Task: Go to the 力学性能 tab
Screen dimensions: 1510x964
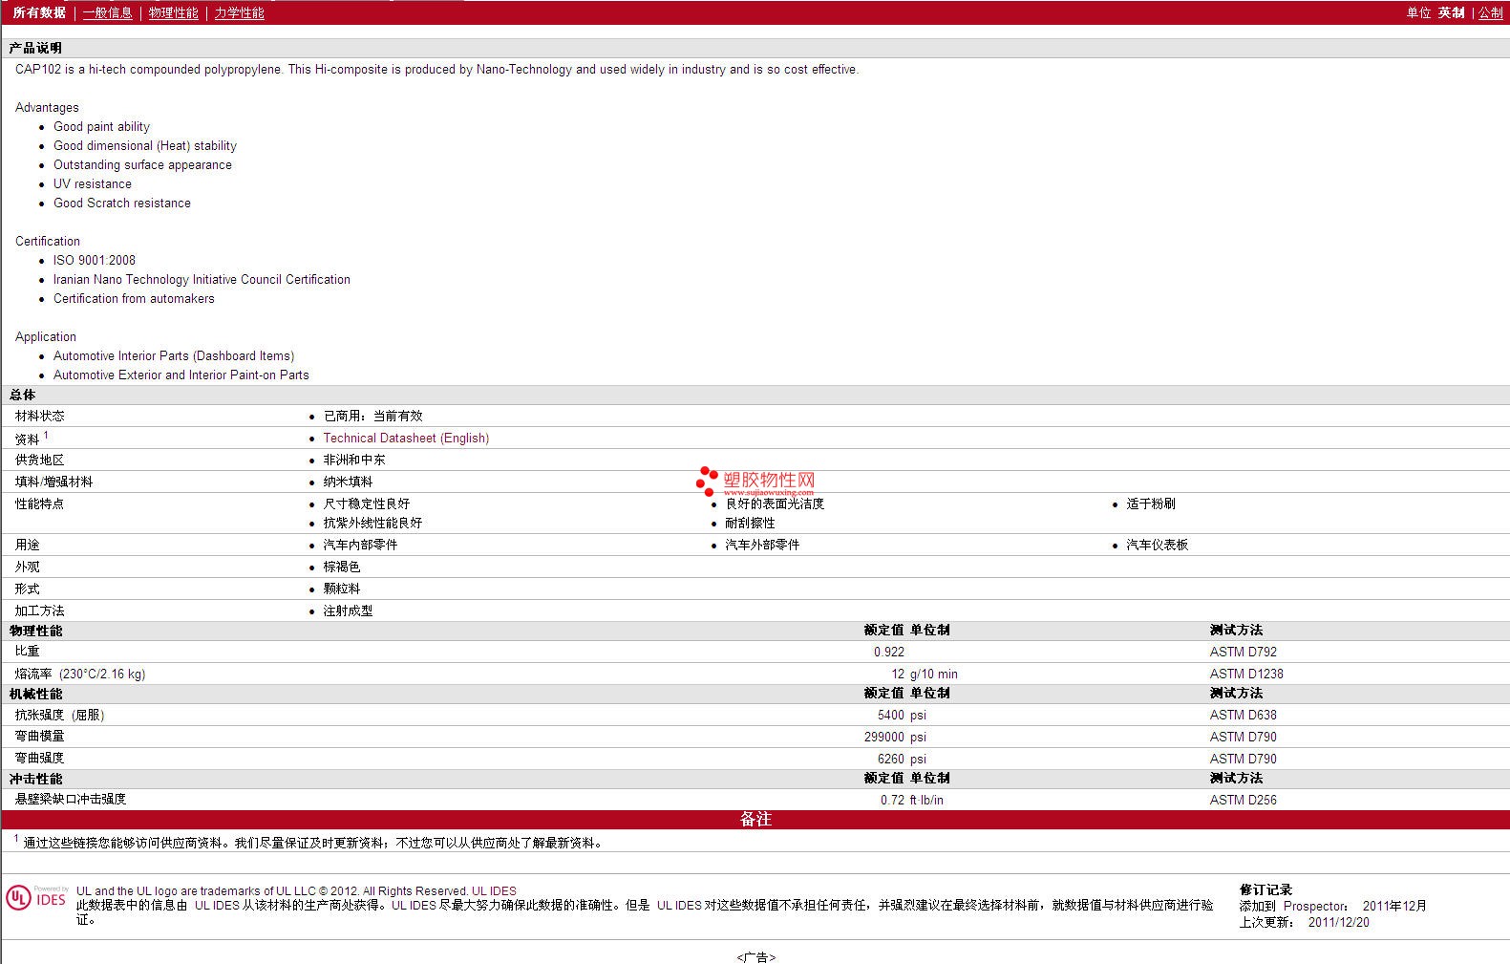Action: [x=239, y=12]
